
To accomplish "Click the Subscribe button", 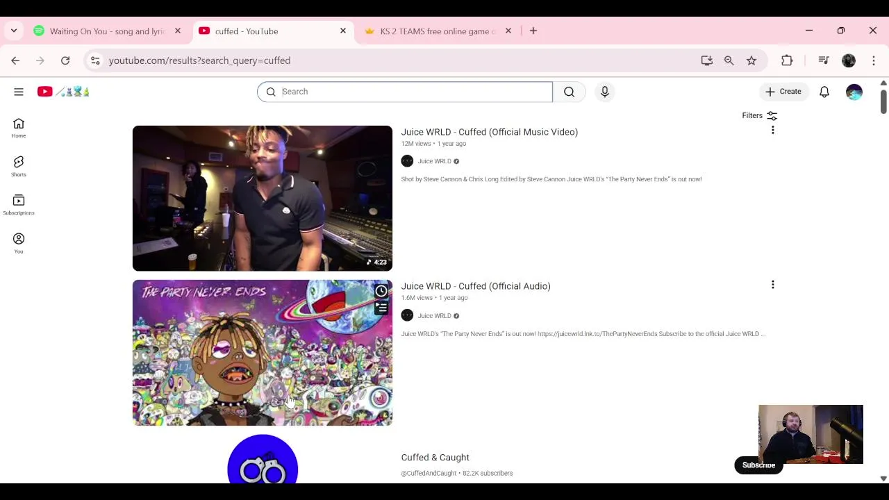I will [758, 465].
